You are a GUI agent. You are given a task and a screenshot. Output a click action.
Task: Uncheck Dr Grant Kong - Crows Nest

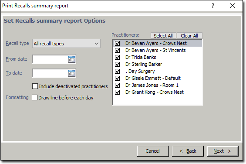tap(118, 92)
